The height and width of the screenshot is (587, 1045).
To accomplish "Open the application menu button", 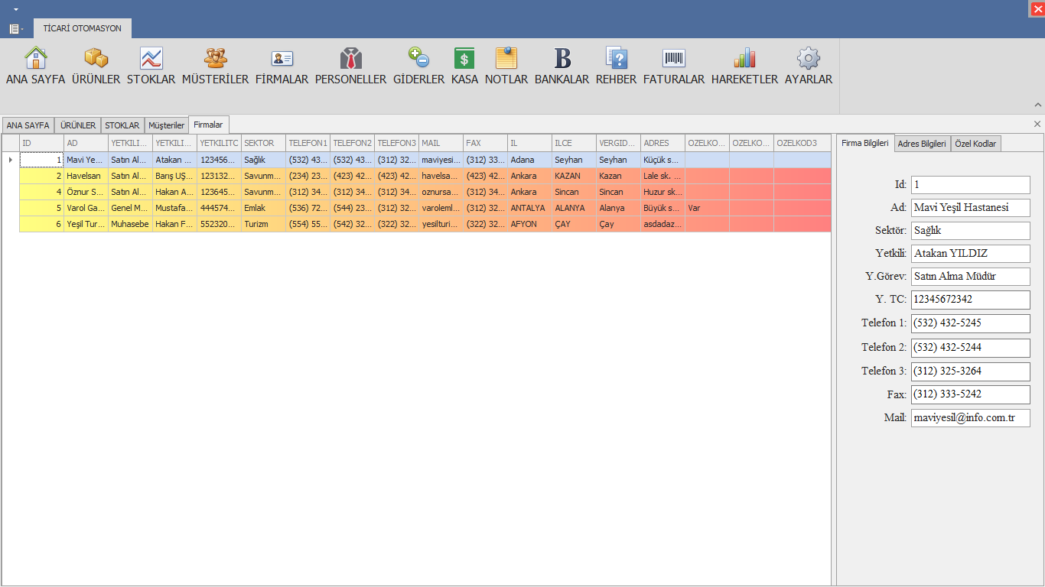I will tap(16, 28).
